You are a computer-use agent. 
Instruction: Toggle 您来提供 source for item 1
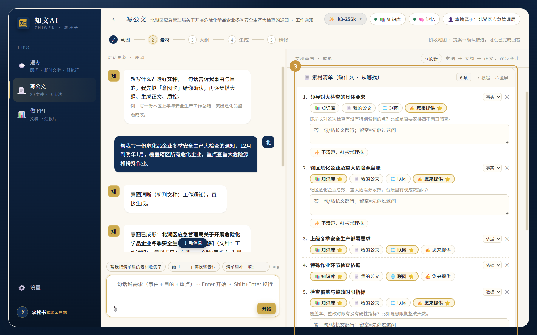[x=426, y=108]
